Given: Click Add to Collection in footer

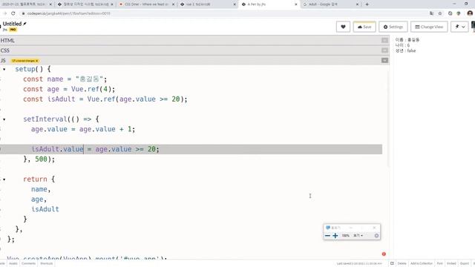Looking at the screenshot, I should (x=422, y=264).
